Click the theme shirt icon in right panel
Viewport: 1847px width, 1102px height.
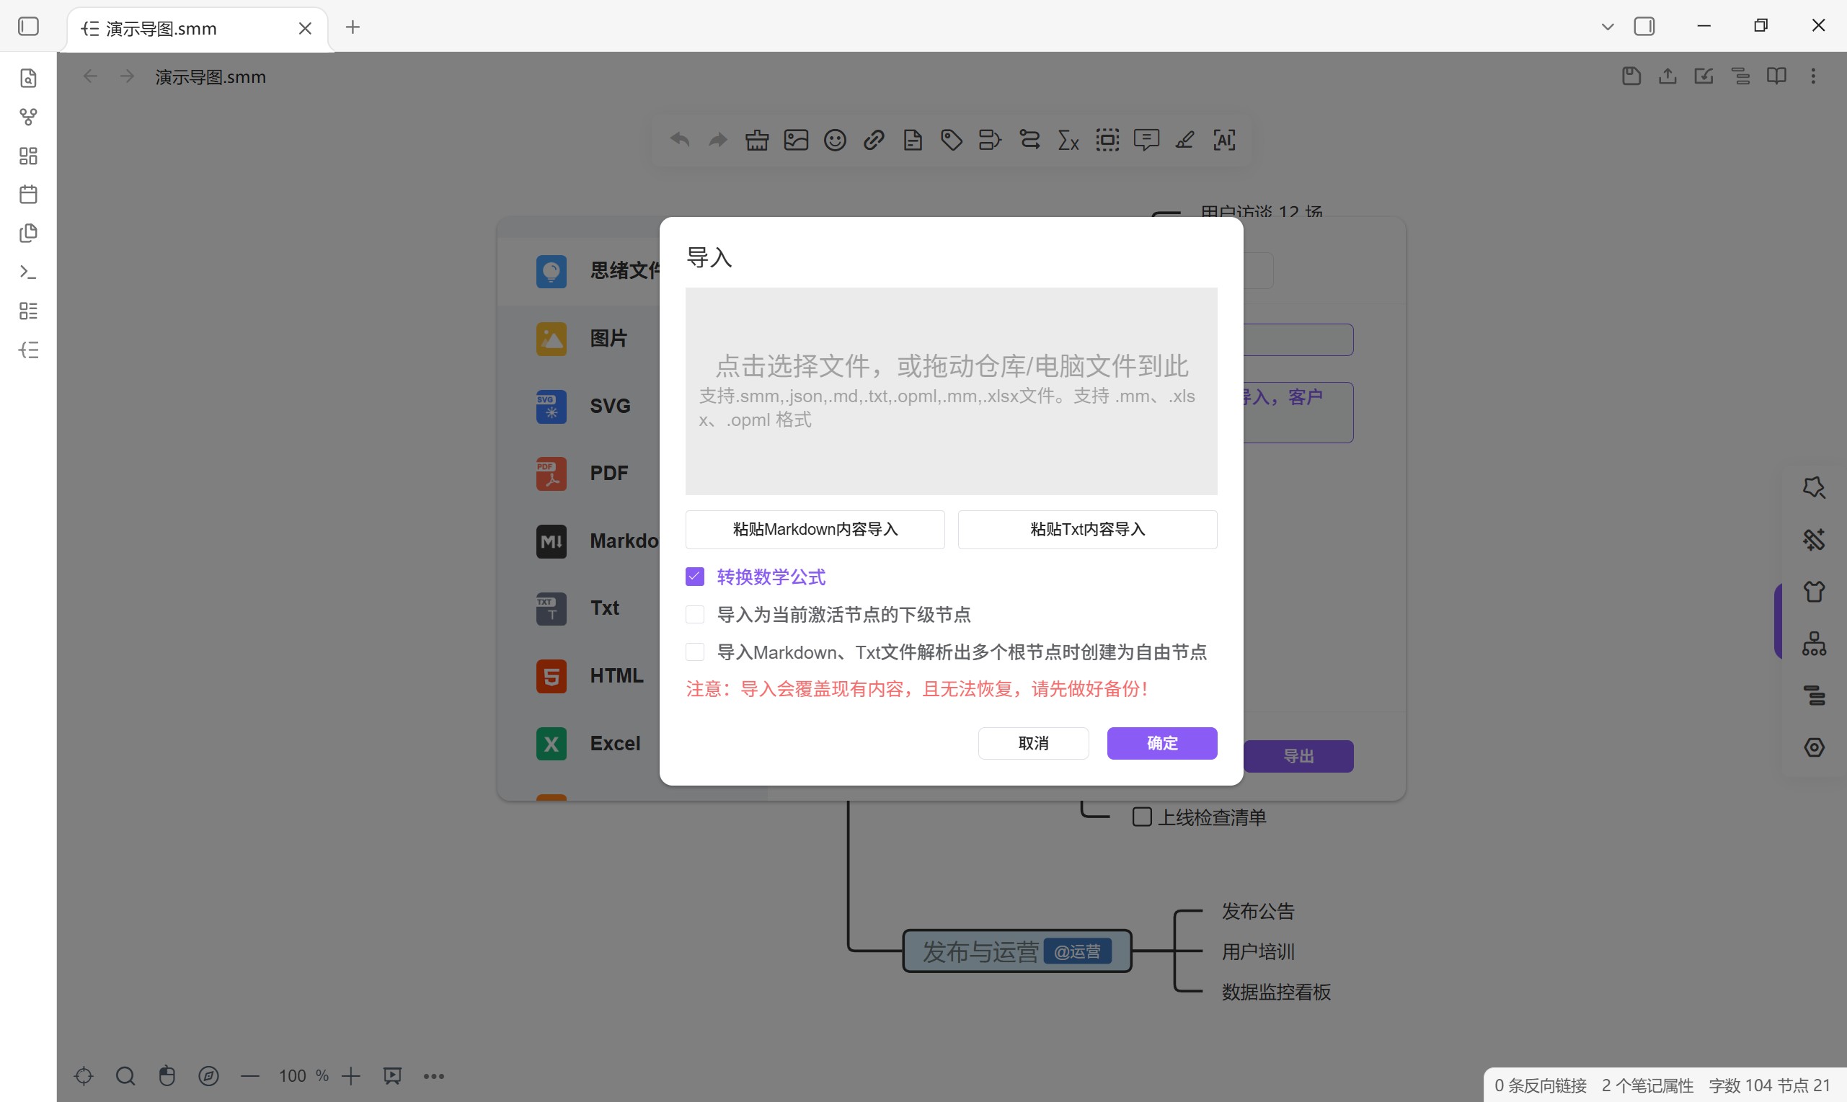click(x=1815, y=592)
